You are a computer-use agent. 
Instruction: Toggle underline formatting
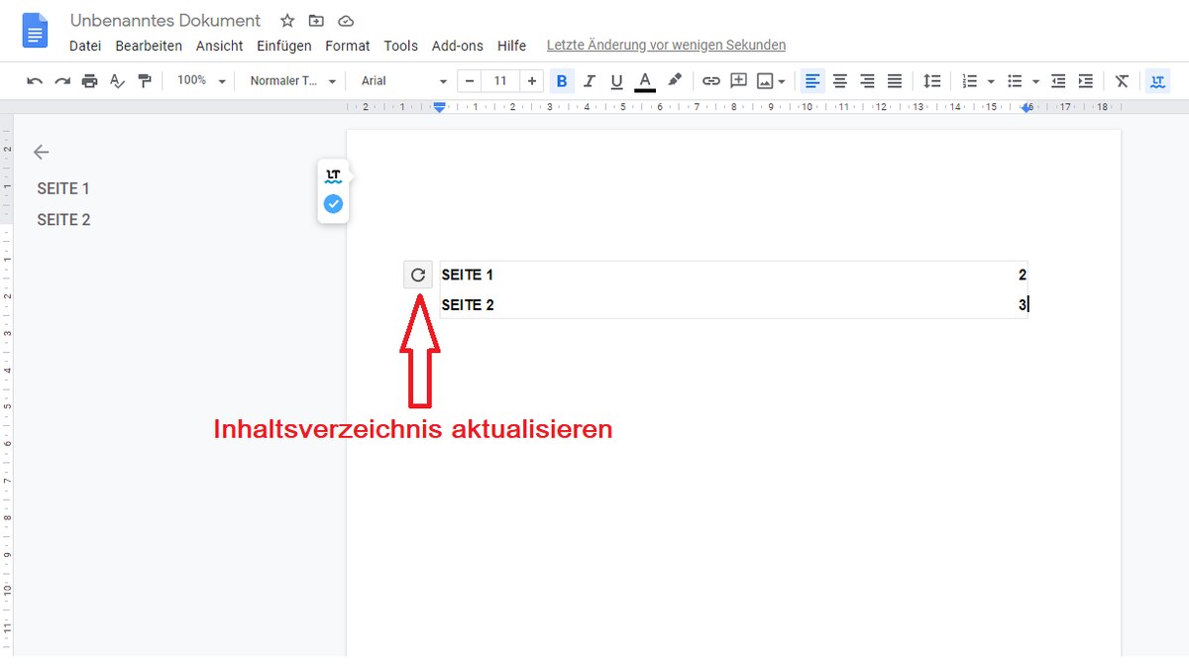(616, 80)
